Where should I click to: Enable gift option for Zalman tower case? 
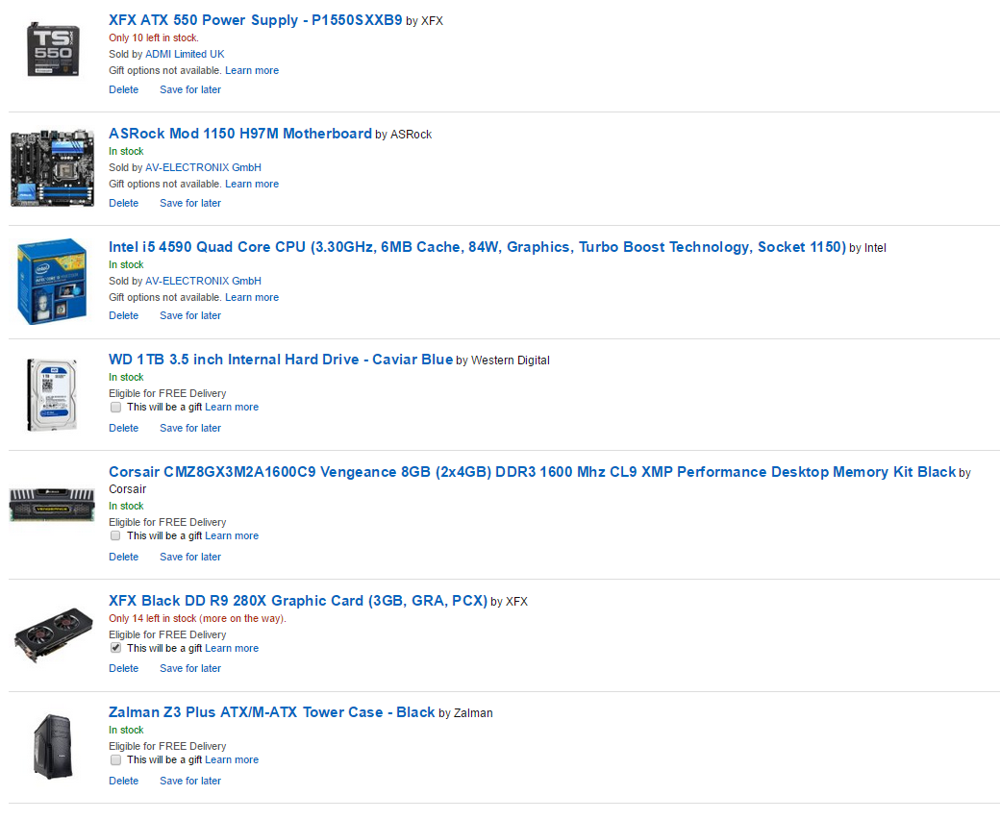pos(115,760)
